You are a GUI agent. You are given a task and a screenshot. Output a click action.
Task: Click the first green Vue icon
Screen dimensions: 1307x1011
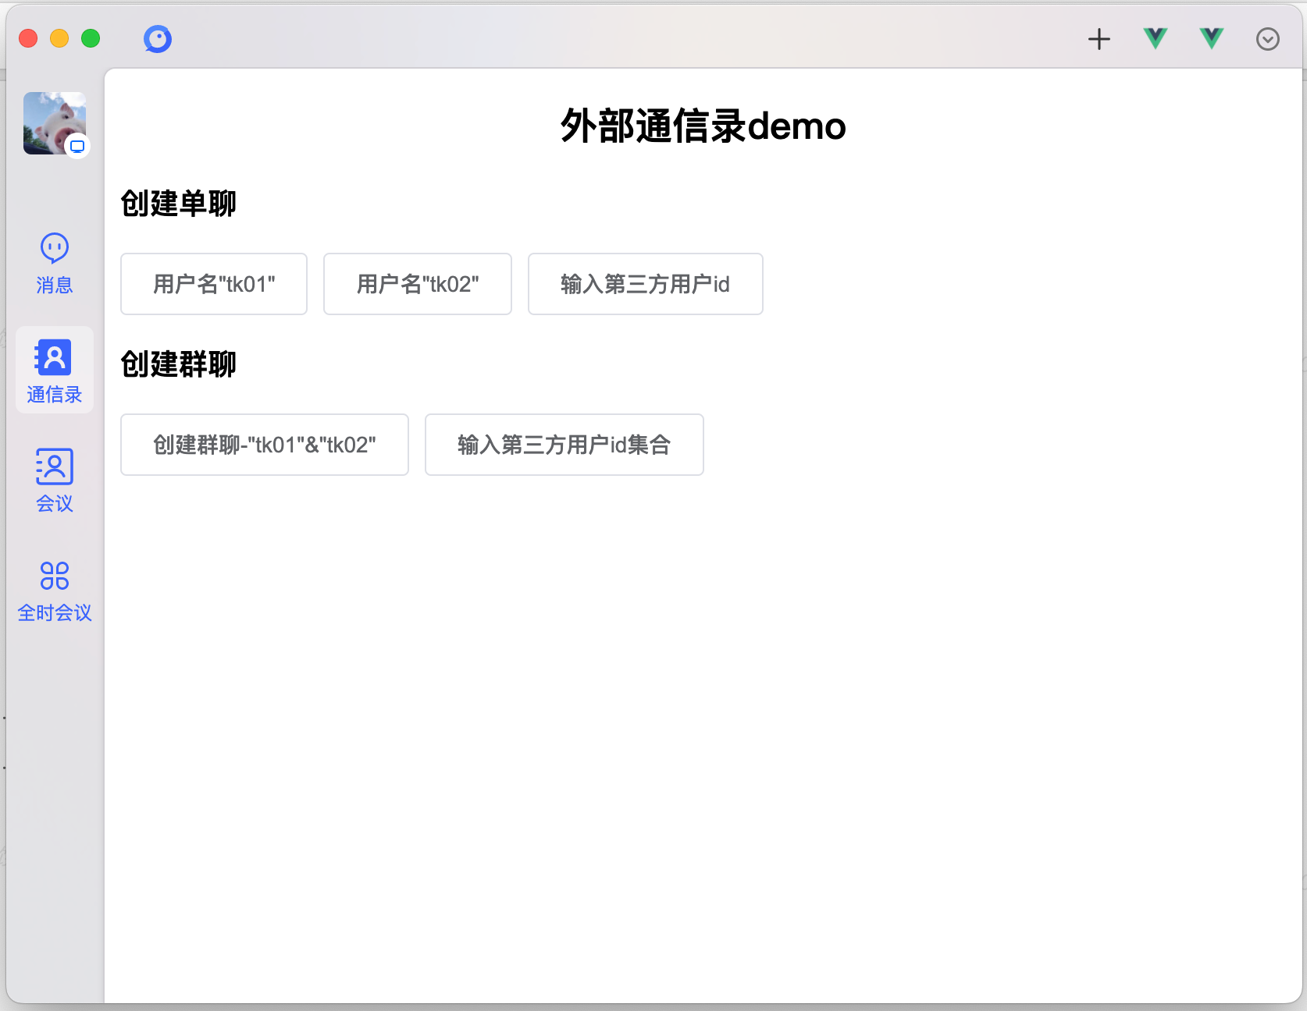[1155, 38]
